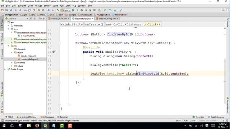Select MainActivity in the project tree
Viewport: 230px width, 129px height.
(x=29, y=36)
